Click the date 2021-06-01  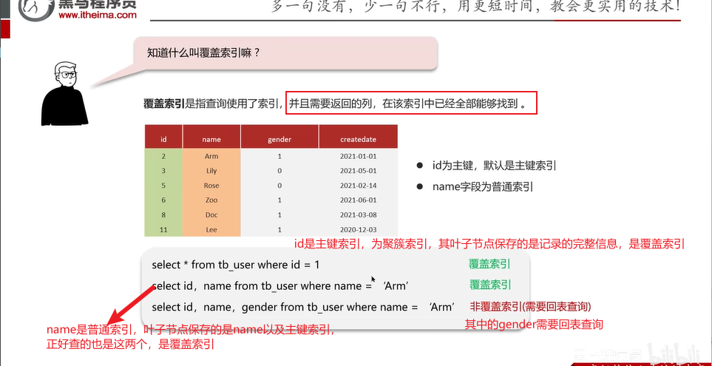[x=359, y=200]
